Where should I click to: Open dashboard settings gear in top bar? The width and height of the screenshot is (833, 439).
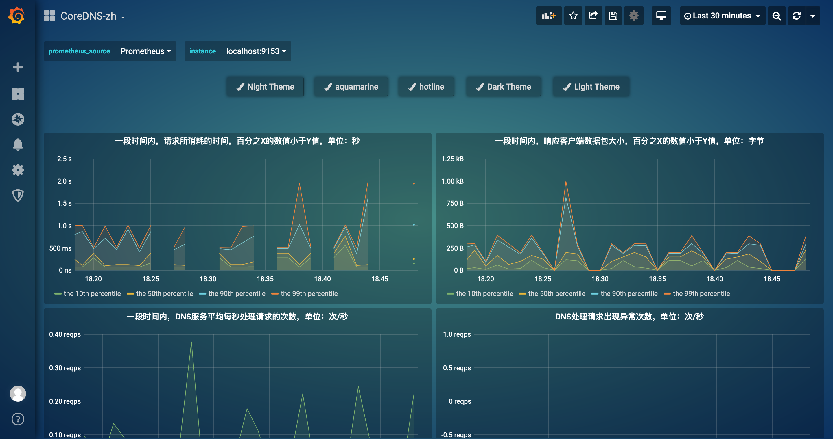point(633,16)
